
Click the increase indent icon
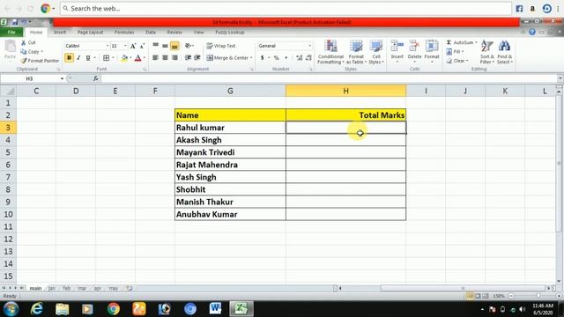pyautogui.click(x=197, y=58)
